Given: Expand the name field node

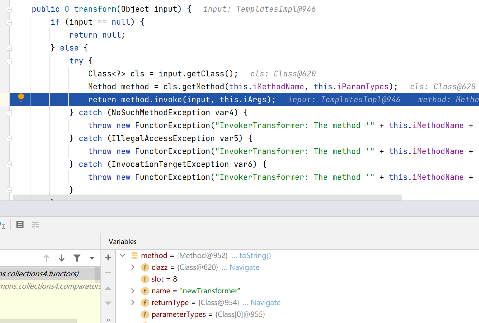Looking at the screenshot, I should [x=133, y=291].
